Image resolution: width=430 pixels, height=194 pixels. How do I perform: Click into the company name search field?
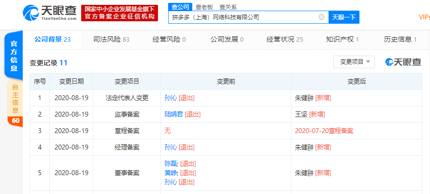(x=244, y=17)
